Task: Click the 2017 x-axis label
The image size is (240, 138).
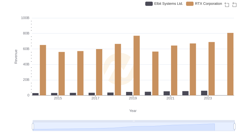Action: click(95, 98)
